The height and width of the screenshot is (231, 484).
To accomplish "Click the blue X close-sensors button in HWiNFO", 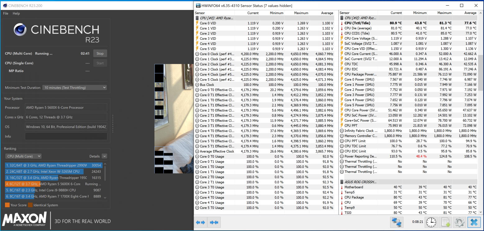I will tap(474, 222).
